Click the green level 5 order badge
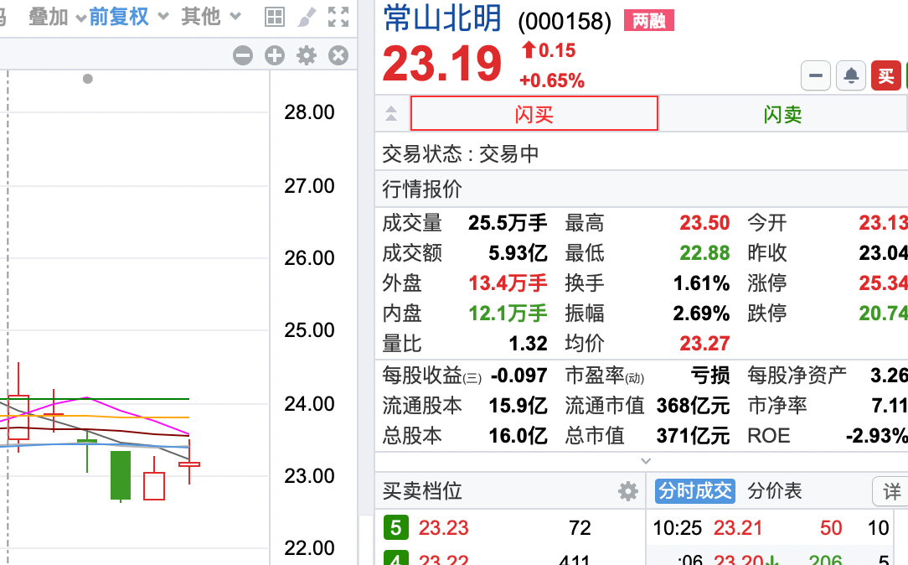The width and height of the screenshot is (908, 565). pyautogui.click(x=395, y=528)
